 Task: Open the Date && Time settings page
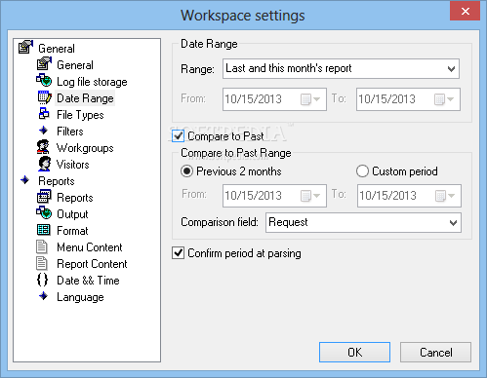pos(88,281)
